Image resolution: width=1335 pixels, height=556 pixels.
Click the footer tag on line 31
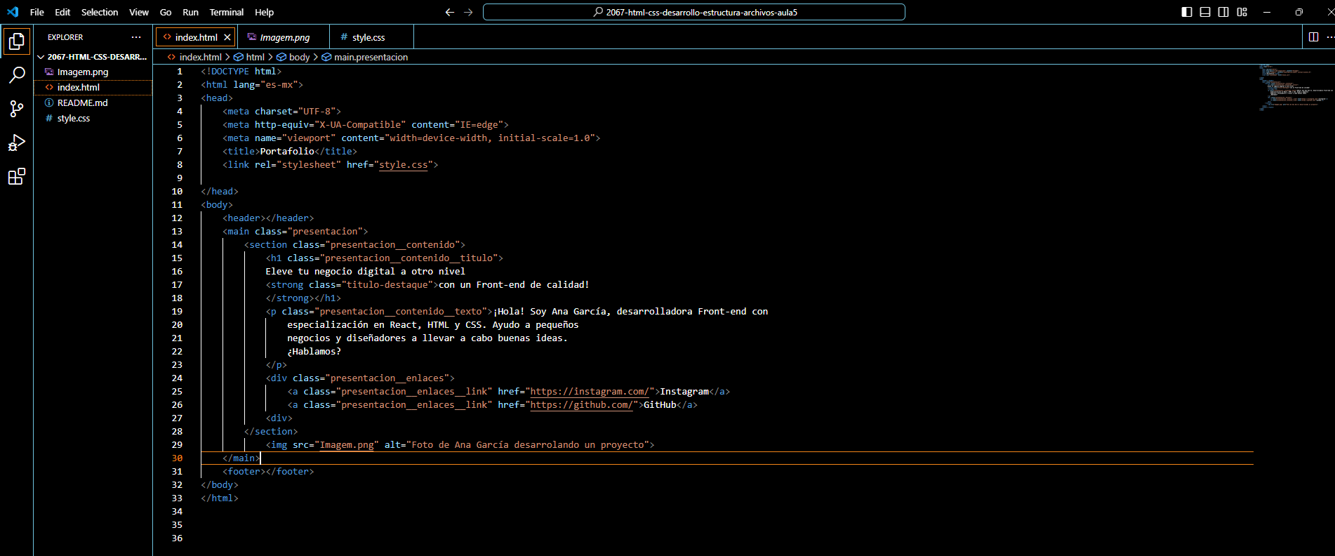point(268,471)
